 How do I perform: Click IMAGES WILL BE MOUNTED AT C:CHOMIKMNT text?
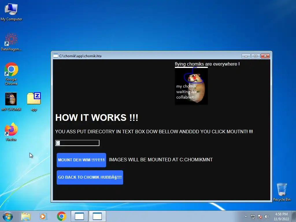(x=161, y=160)
